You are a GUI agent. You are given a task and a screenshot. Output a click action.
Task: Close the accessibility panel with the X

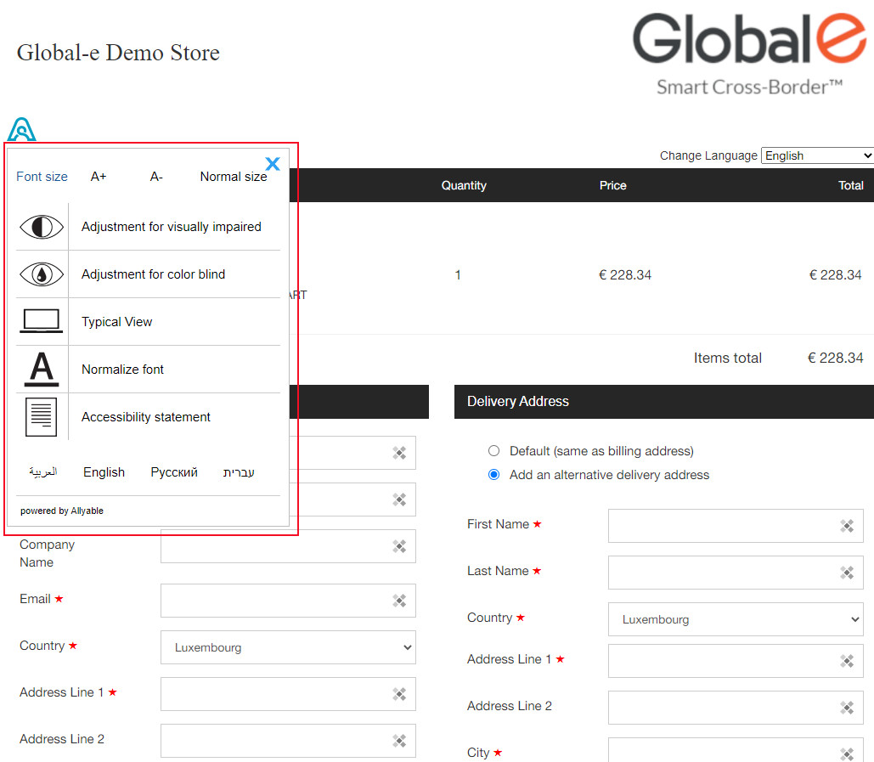point(273,164)
